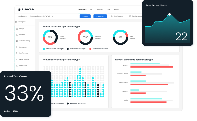The height and width of the screenshot is (121, 197).
Task: Switch to the Analytics tab
Action: tap(100, 9)
